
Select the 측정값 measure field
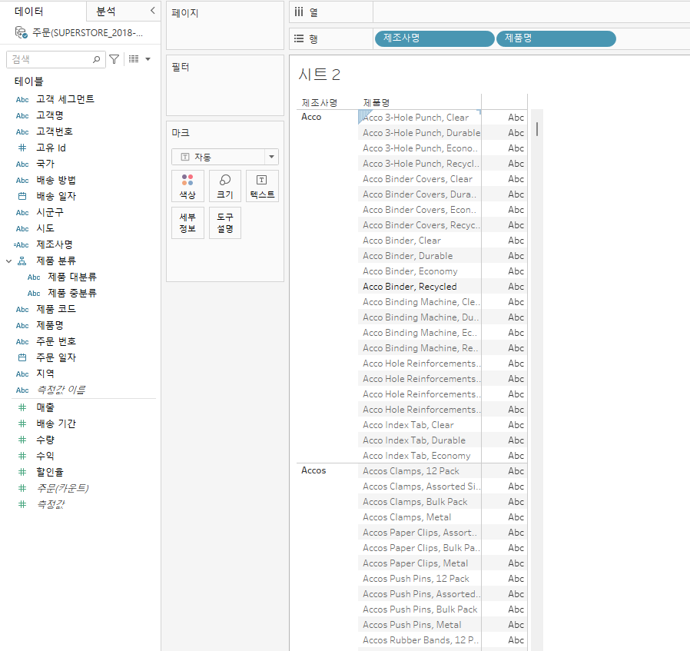pos(50,504)
